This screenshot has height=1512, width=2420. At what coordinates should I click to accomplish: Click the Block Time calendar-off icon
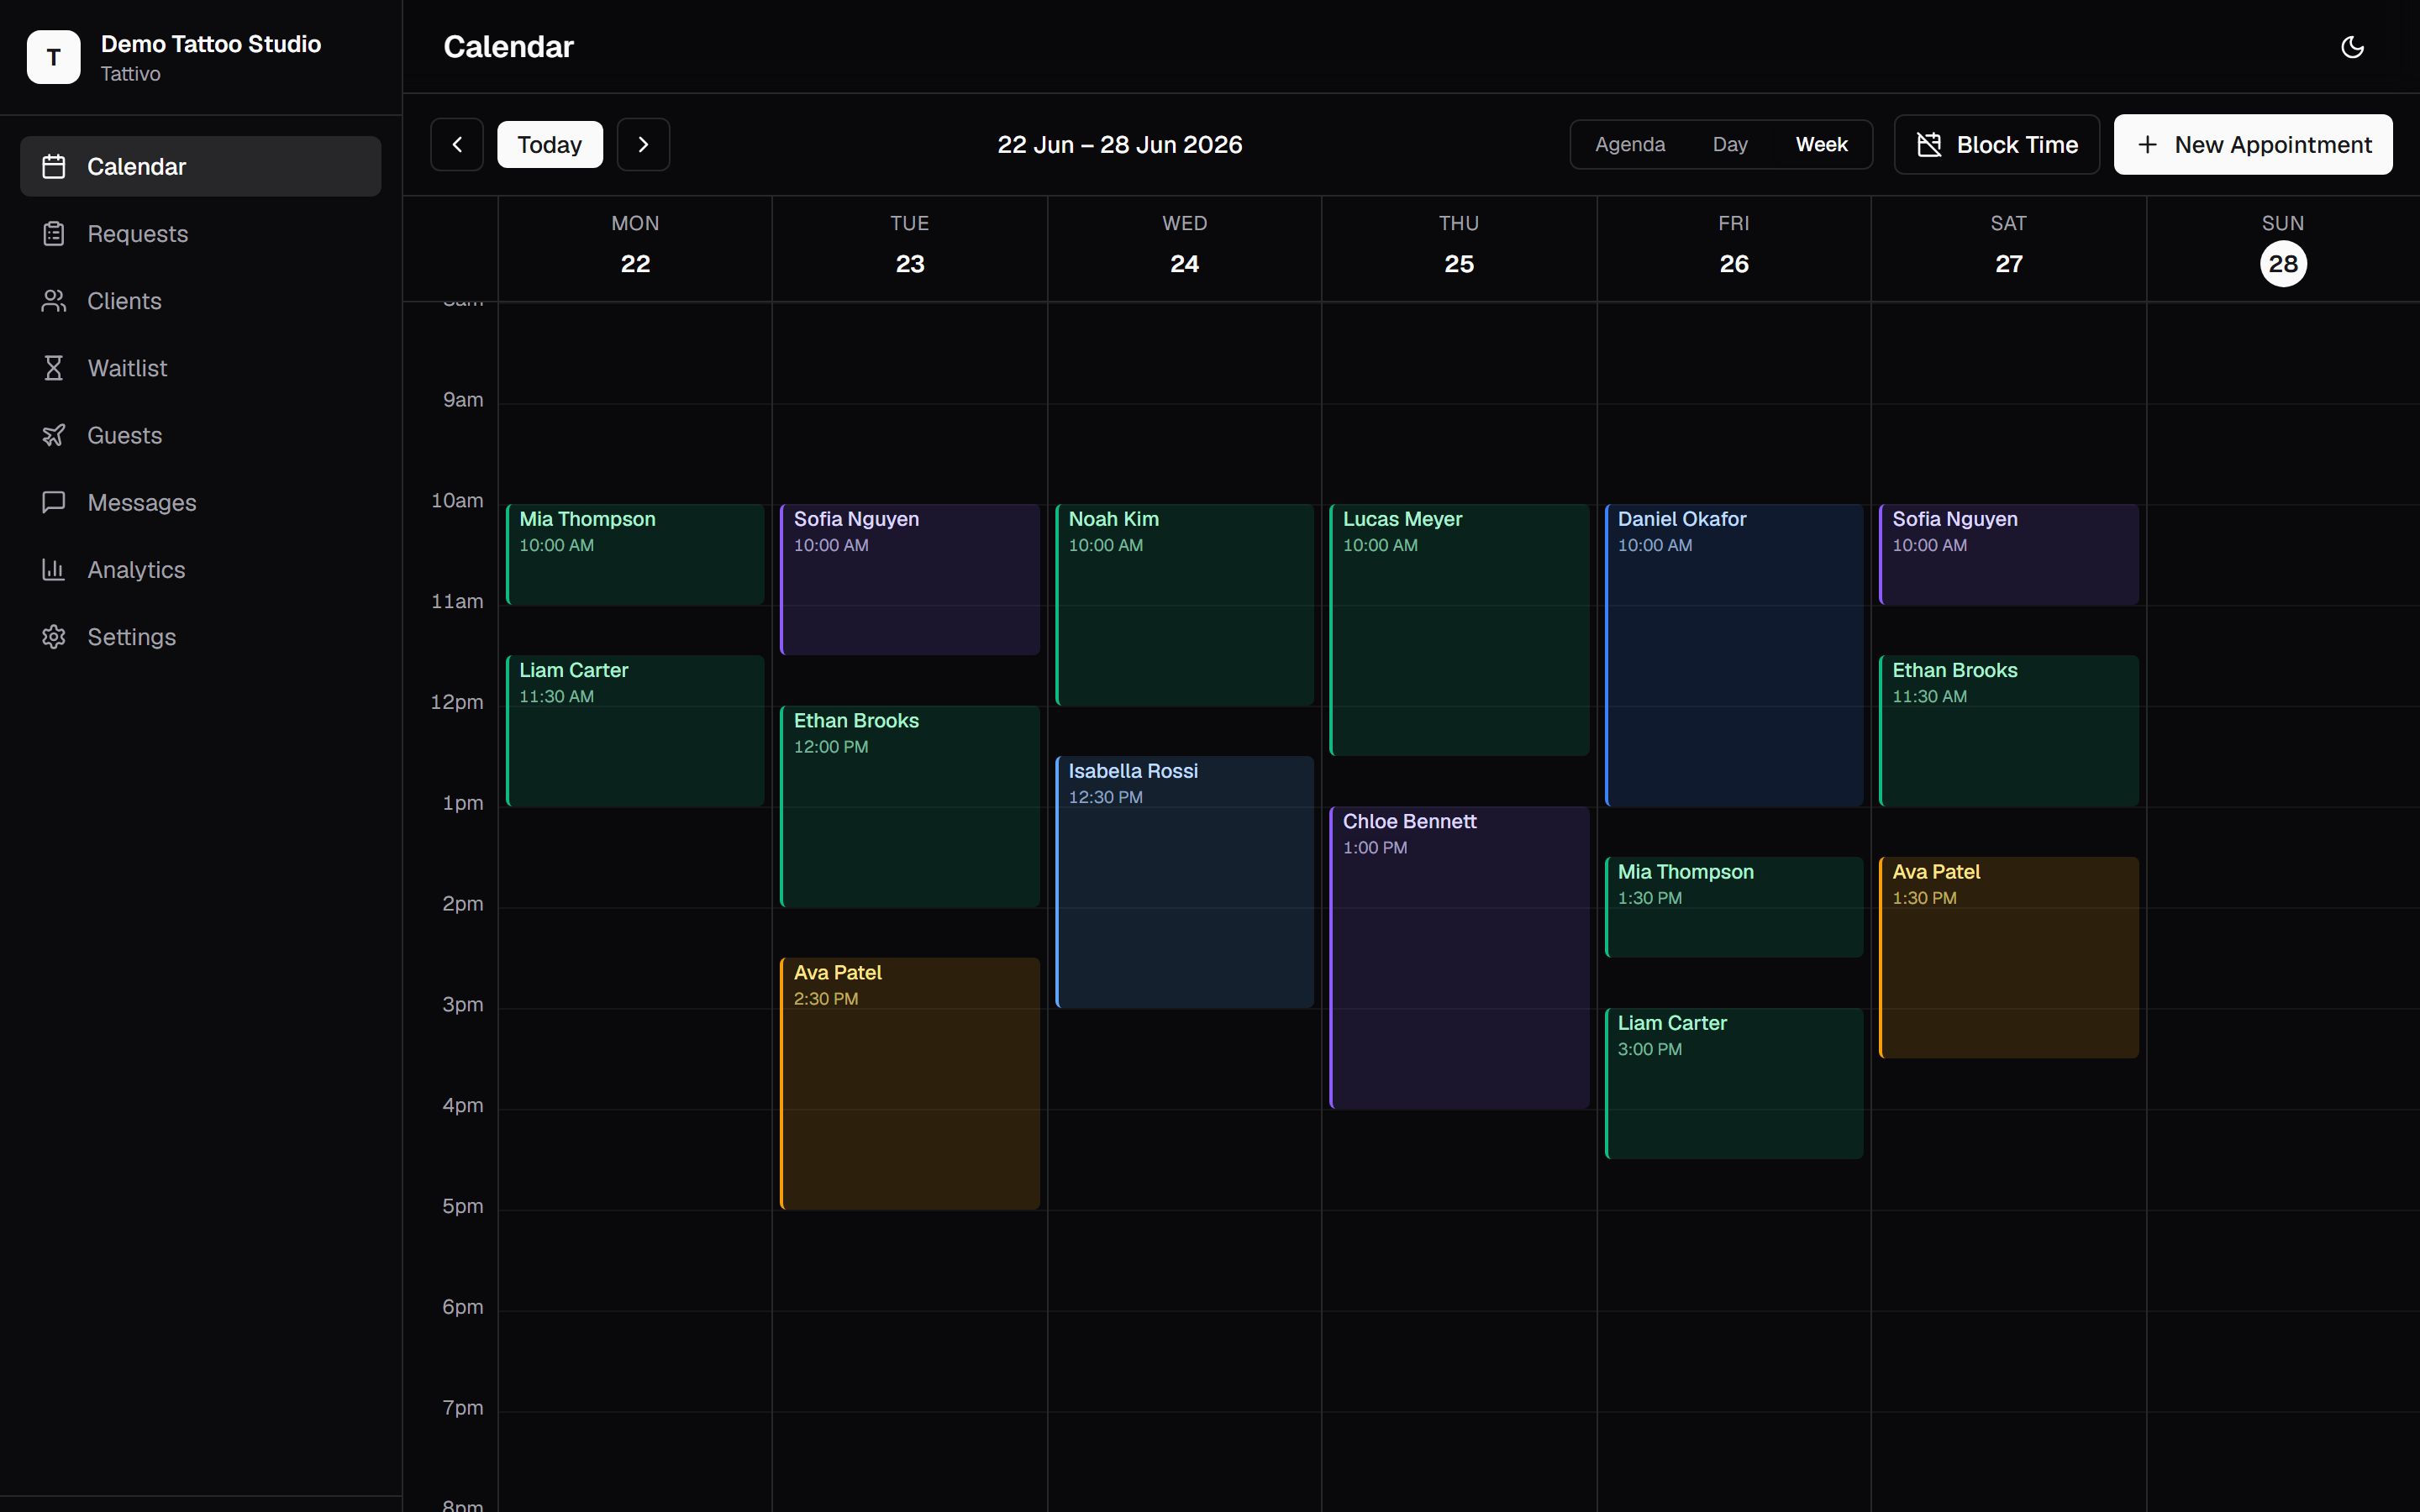(1929, 145)
